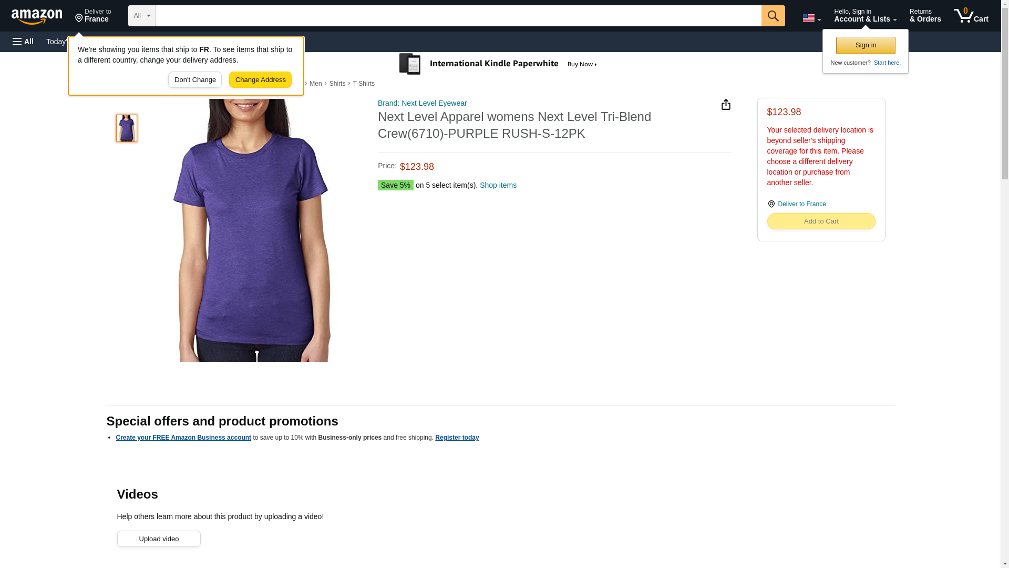Click the Amazon logo
The height and width of the screenshot is (568, 1009).
pyautogui.click(x=37, y=16)
